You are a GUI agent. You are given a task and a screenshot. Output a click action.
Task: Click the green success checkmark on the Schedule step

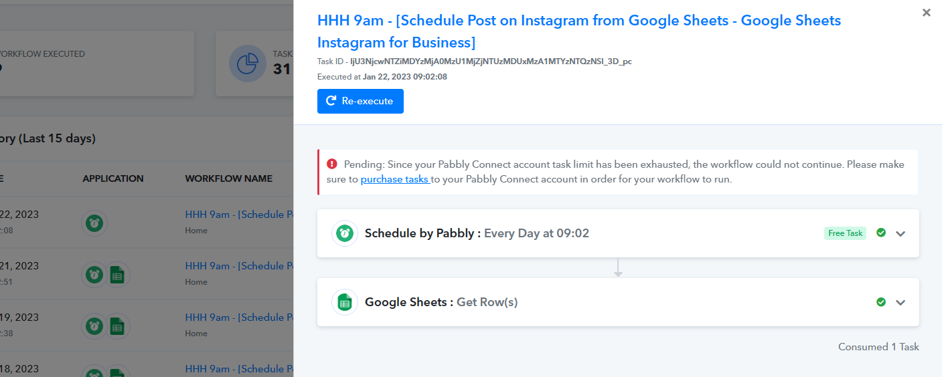tap(881, 233)
